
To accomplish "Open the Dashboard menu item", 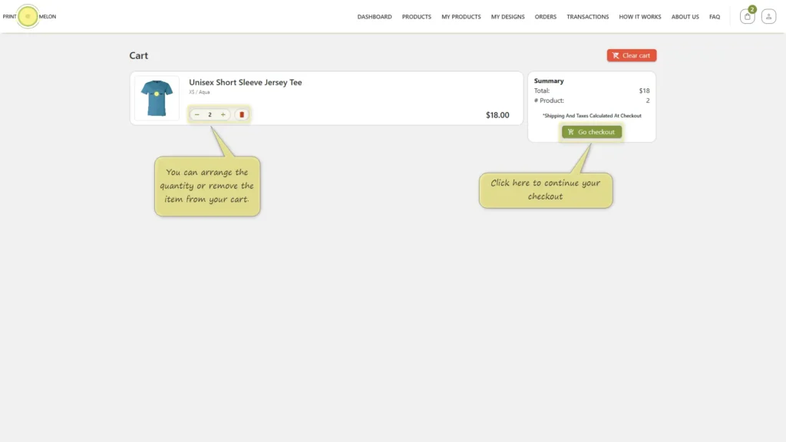I will (375, 17).
